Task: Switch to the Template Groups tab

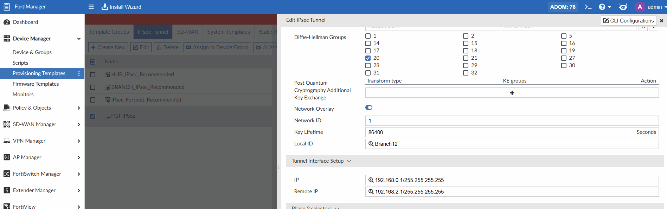Action: click(x=109, y=32)
